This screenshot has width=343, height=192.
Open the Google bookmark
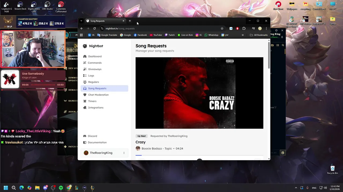coord(125,35)
